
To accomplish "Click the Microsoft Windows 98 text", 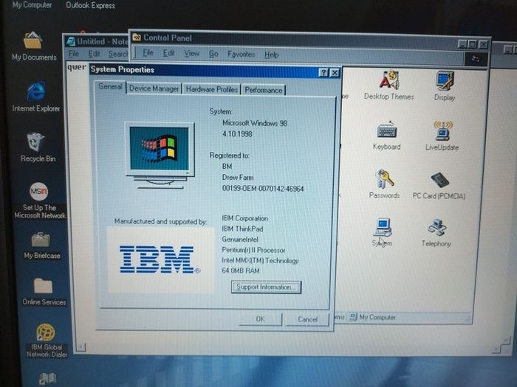I will (x=255, y=123).
